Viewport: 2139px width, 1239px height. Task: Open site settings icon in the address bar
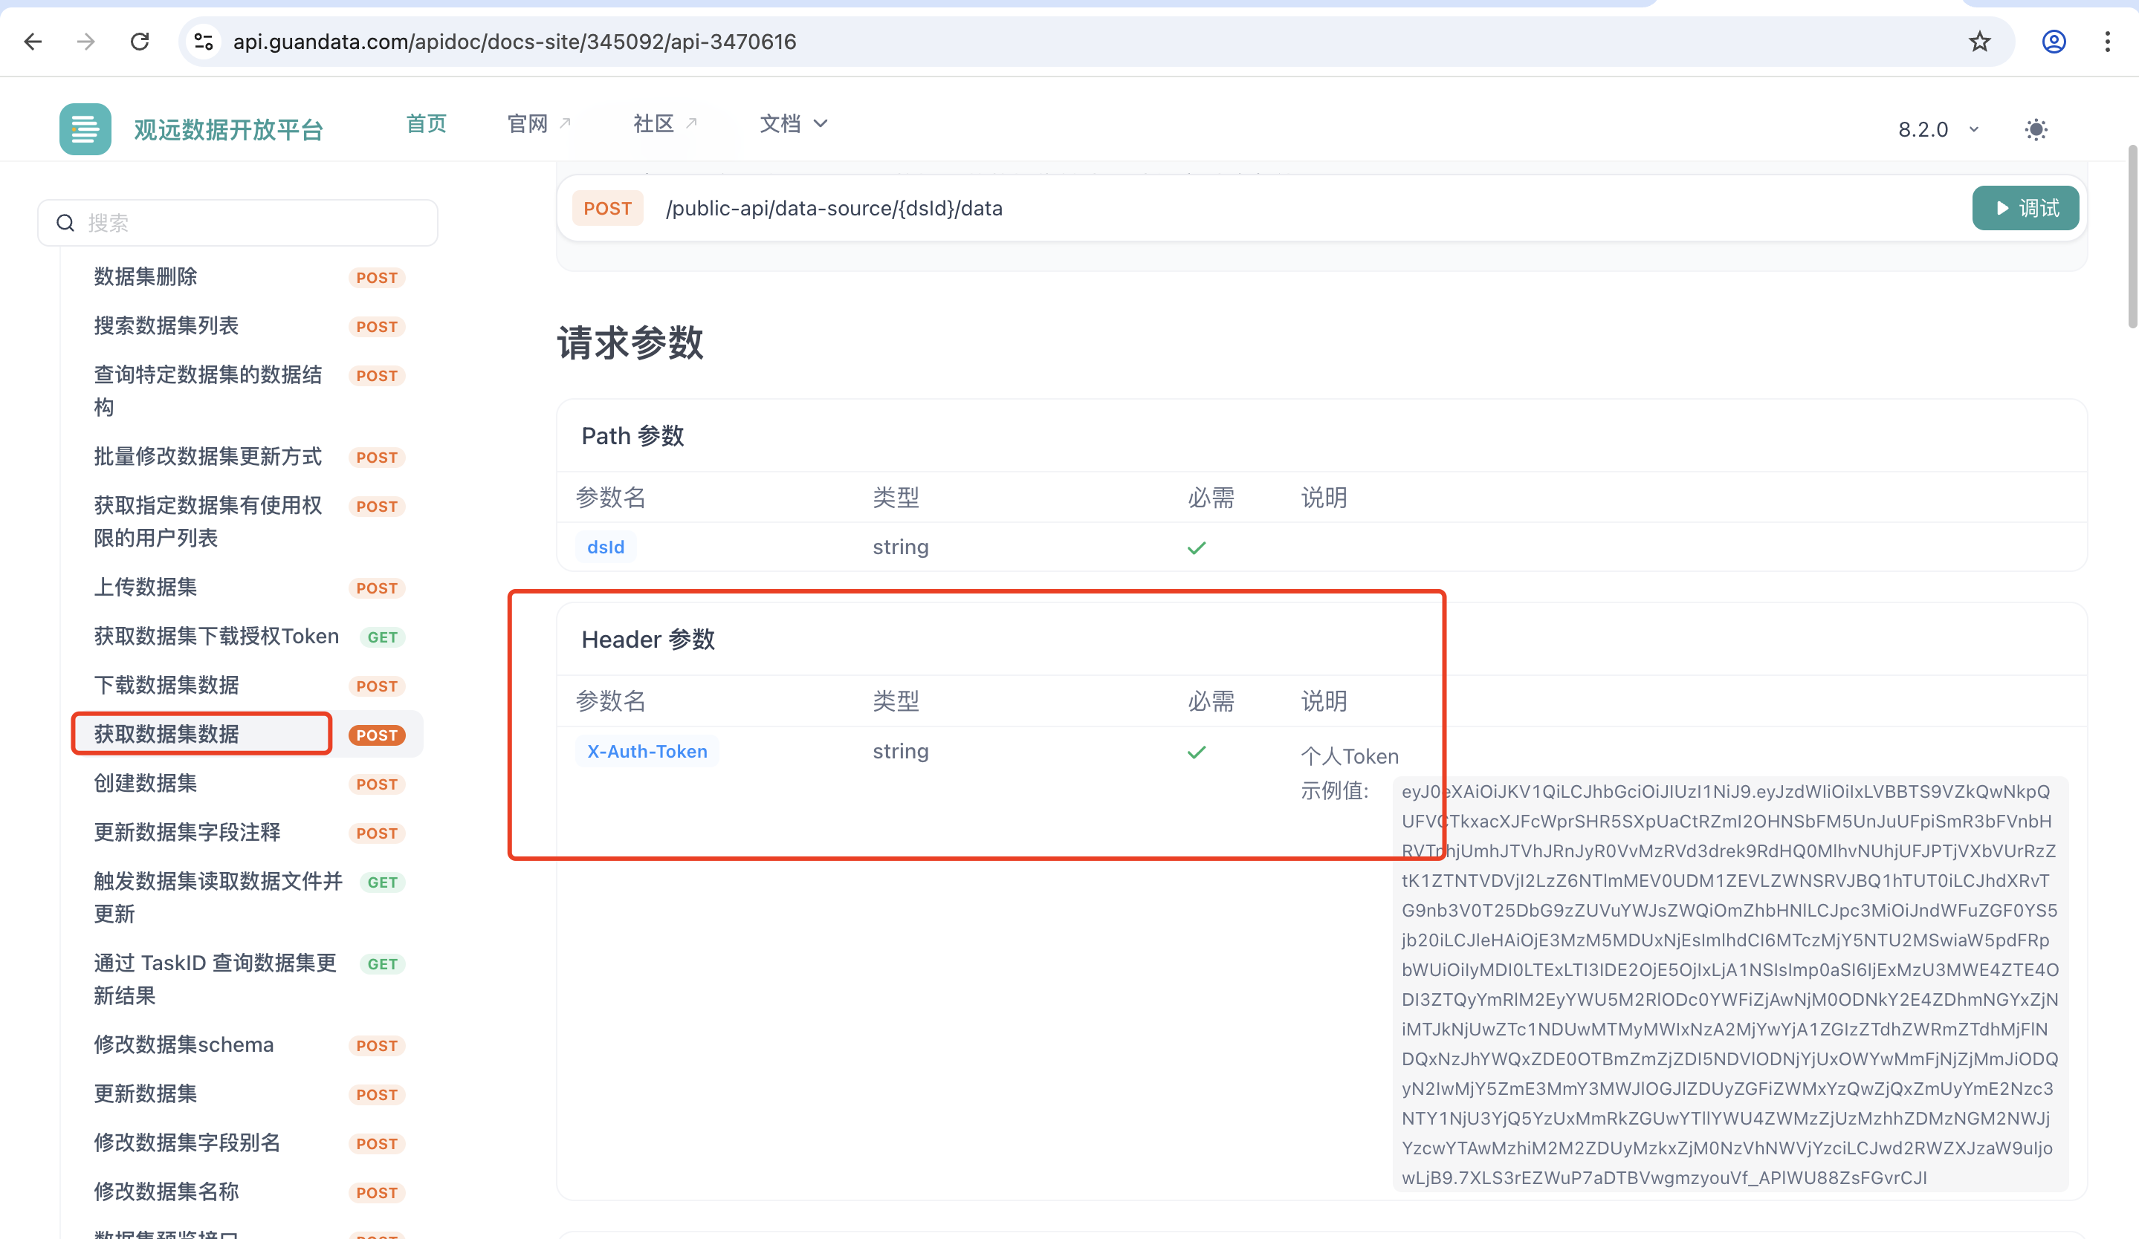(203, 41)
